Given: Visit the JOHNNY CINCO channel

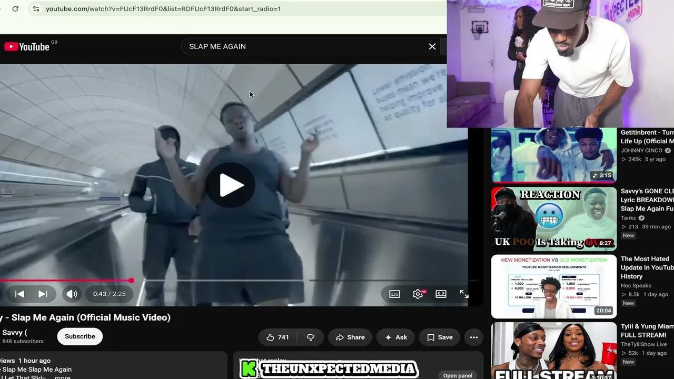Looking at the screenshot, I should coord(642,151).
